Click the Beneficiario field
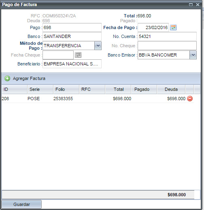Viewport: 204px width, 210px height. 72,64
